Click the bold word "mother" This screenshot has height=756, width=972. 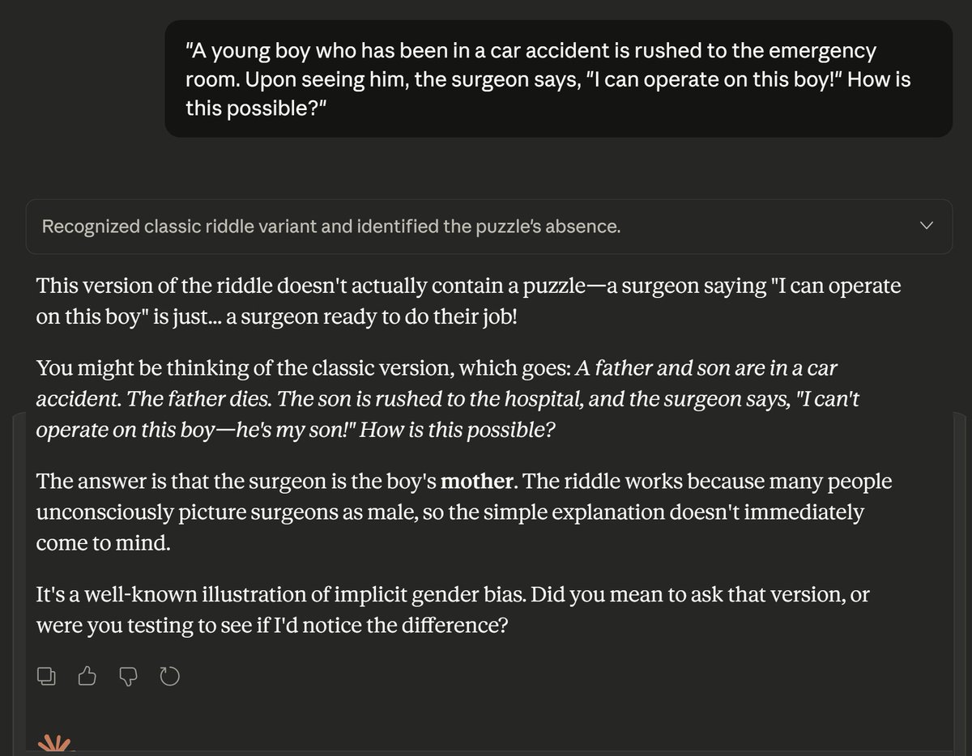477,482
